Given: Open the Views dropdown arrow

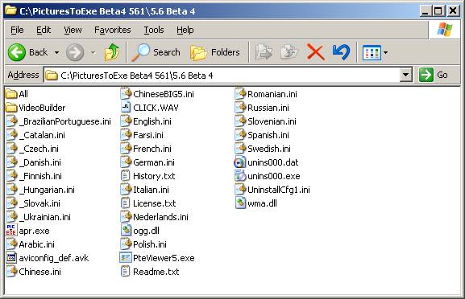Looking at the screenshot, I should tap(385, 53).
